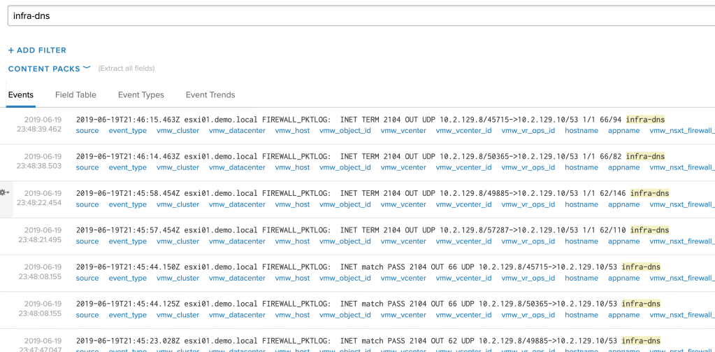
Task: Select vmw_vcenter field on the 23:48:22.454 event
Action: 403,205
